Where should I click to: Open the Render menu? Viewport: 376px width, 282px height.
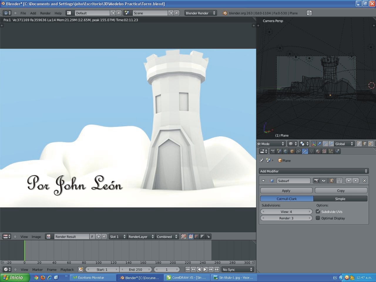click(x=45, y=13)
